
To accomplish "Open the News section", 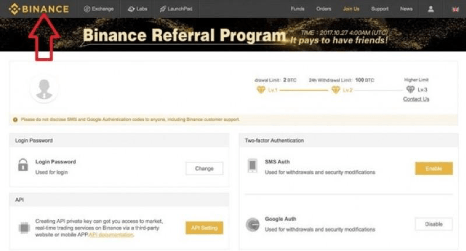I will [406, 9].
